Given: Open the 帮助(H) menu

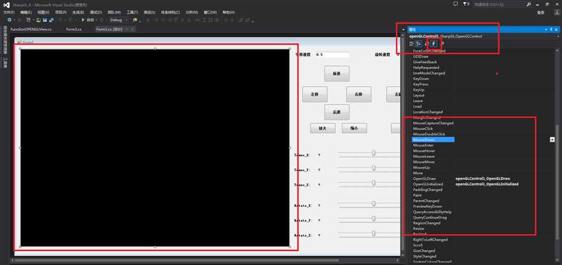Looking at the screenshot, I should 228,13.
